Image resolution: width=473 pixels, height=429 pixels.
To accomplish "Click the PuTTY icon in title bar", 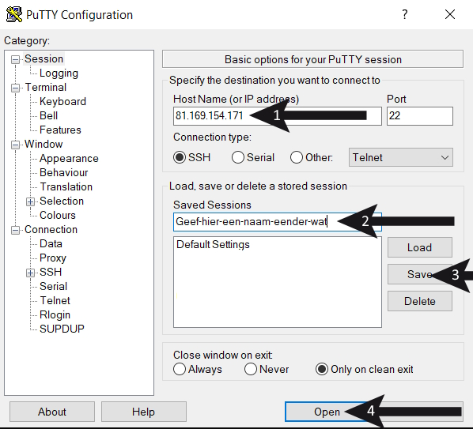I will (14, 14).
